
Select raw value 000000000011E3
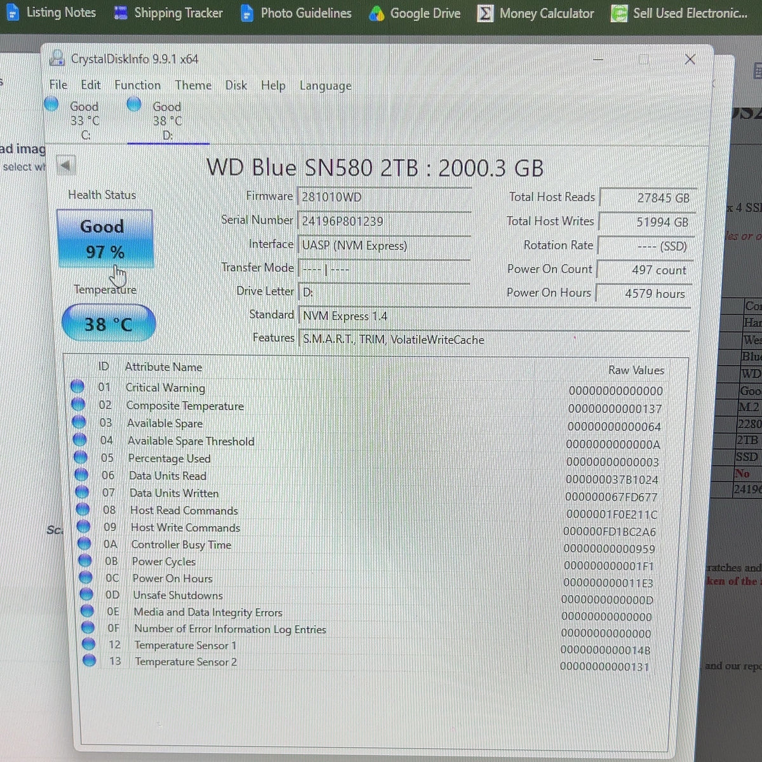point(608,583)
